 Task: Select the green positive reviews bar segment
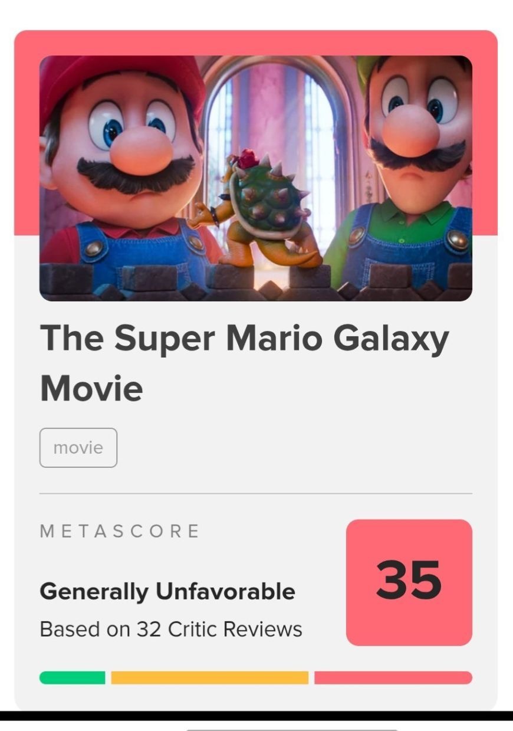[x=72, y=677]
